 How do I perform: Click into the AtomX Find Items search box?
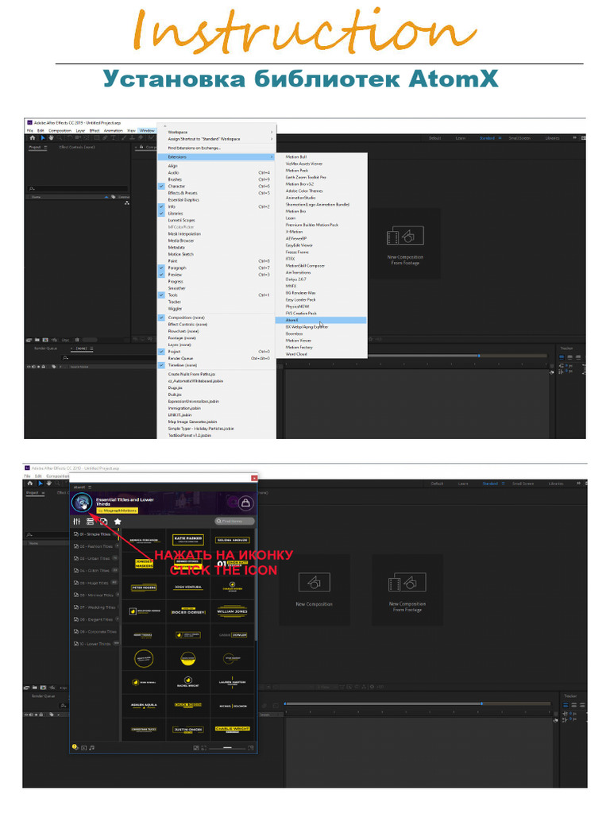tap(235, 521)
